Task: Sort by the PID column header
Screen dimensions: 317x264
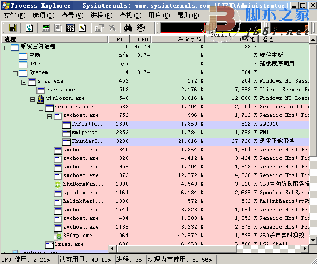Action: tap(119, 39)
